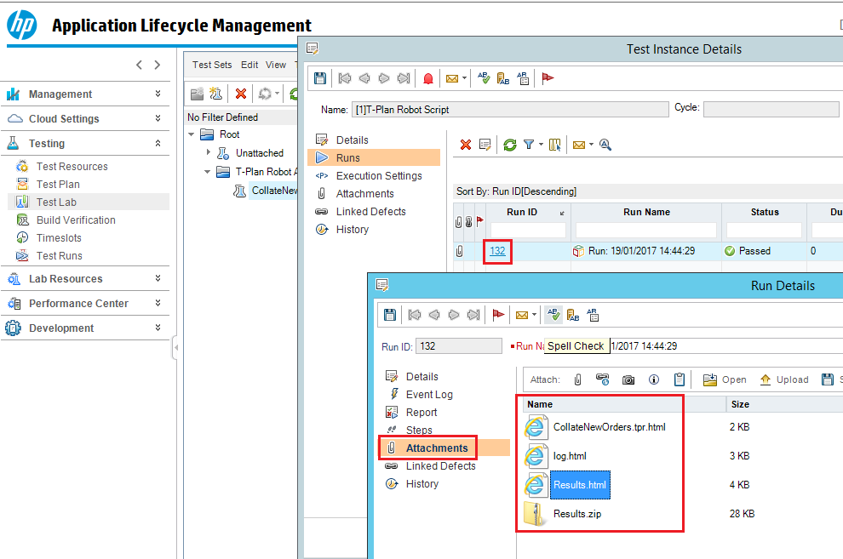Click the attach system info icon
The width and height of the screenshot is (843, 559).
pos(654,379)
